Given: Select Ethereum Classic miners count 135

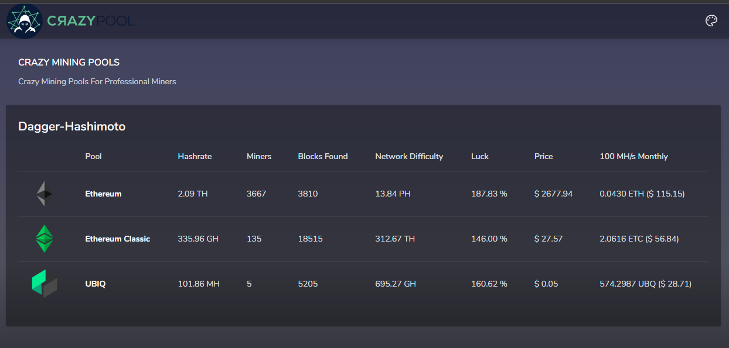Looking at the screenshot, I should (x=254, y=239).
